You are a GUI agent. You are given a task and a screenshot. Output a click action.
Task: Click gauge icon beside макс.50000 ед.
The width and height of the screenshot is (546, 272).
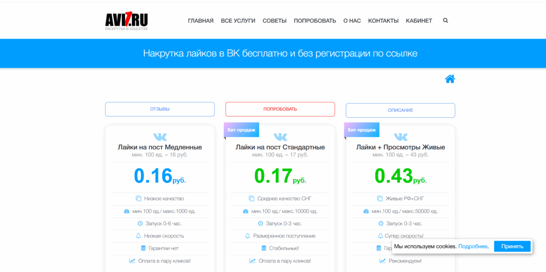click(366, 211)
